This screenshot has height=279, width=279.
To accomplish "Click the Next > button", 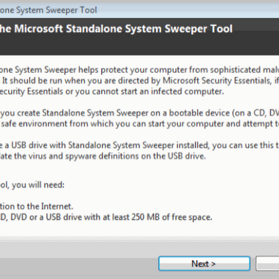I will tap(204, 264).
